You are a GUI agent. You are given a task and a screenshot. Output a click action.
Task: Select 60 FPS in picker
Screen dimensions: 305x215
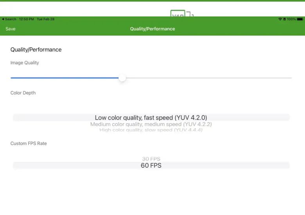(151, 165)
